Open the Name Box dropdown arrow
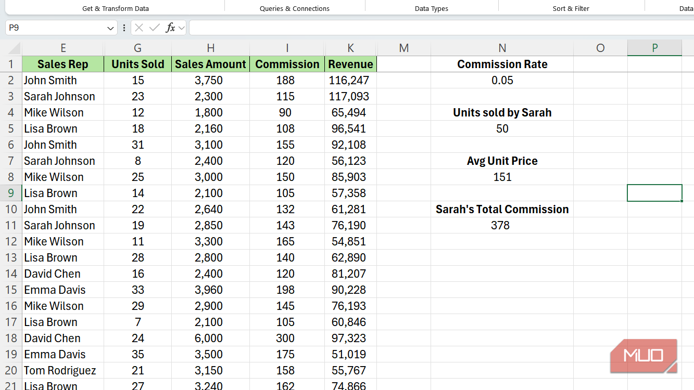The image size is (694, 390). (110, 28)
